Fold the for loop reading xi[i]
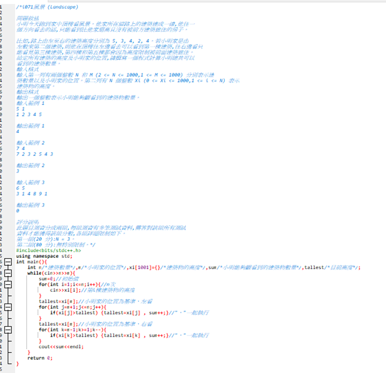The image size is (386, 373). (x=7, y=284)
